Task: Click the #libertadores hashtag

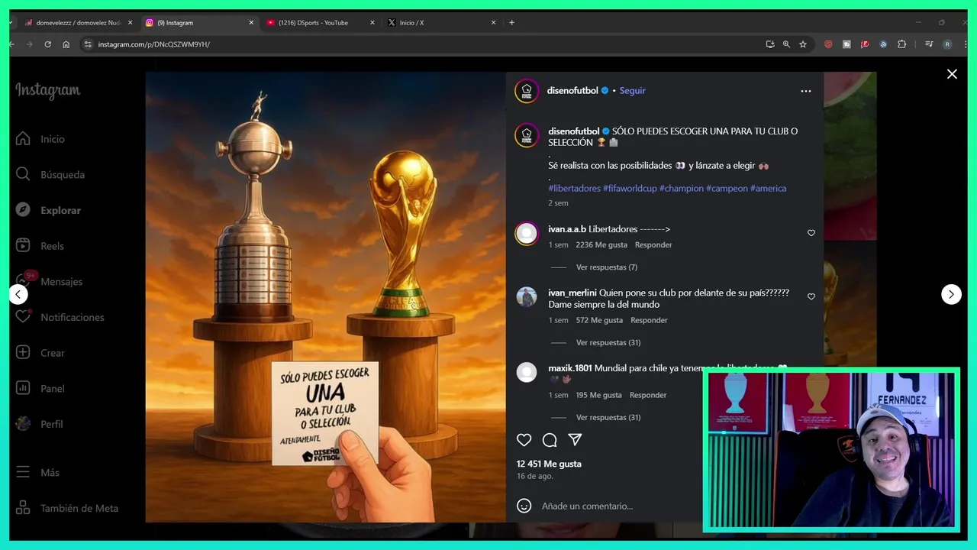Action: 574,189
